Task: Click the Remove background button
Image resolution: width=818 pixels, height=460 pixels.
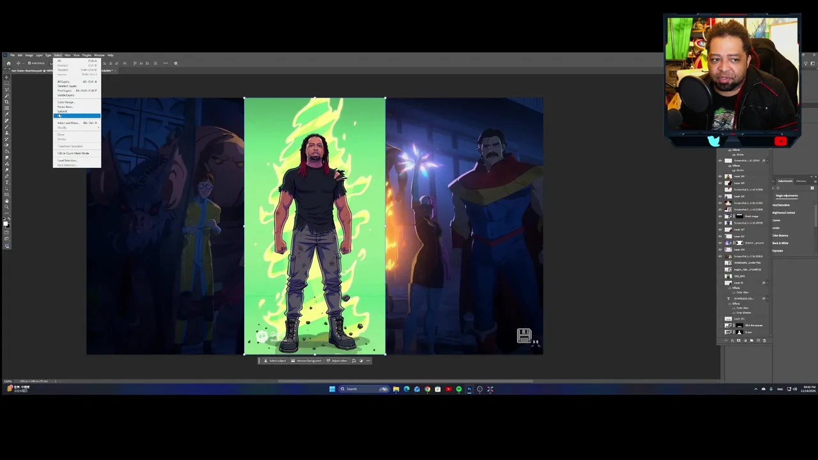Action: [x=306, y=361]
